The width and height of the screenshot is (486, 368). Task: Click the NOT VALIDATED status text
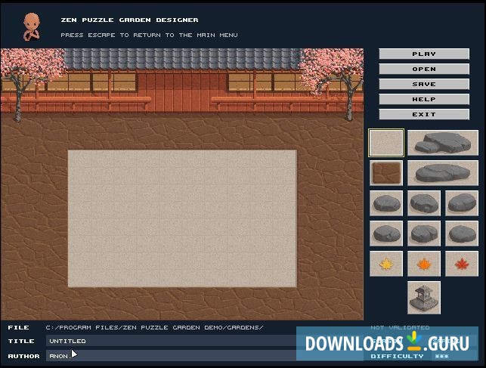click(x=400, y=327)
